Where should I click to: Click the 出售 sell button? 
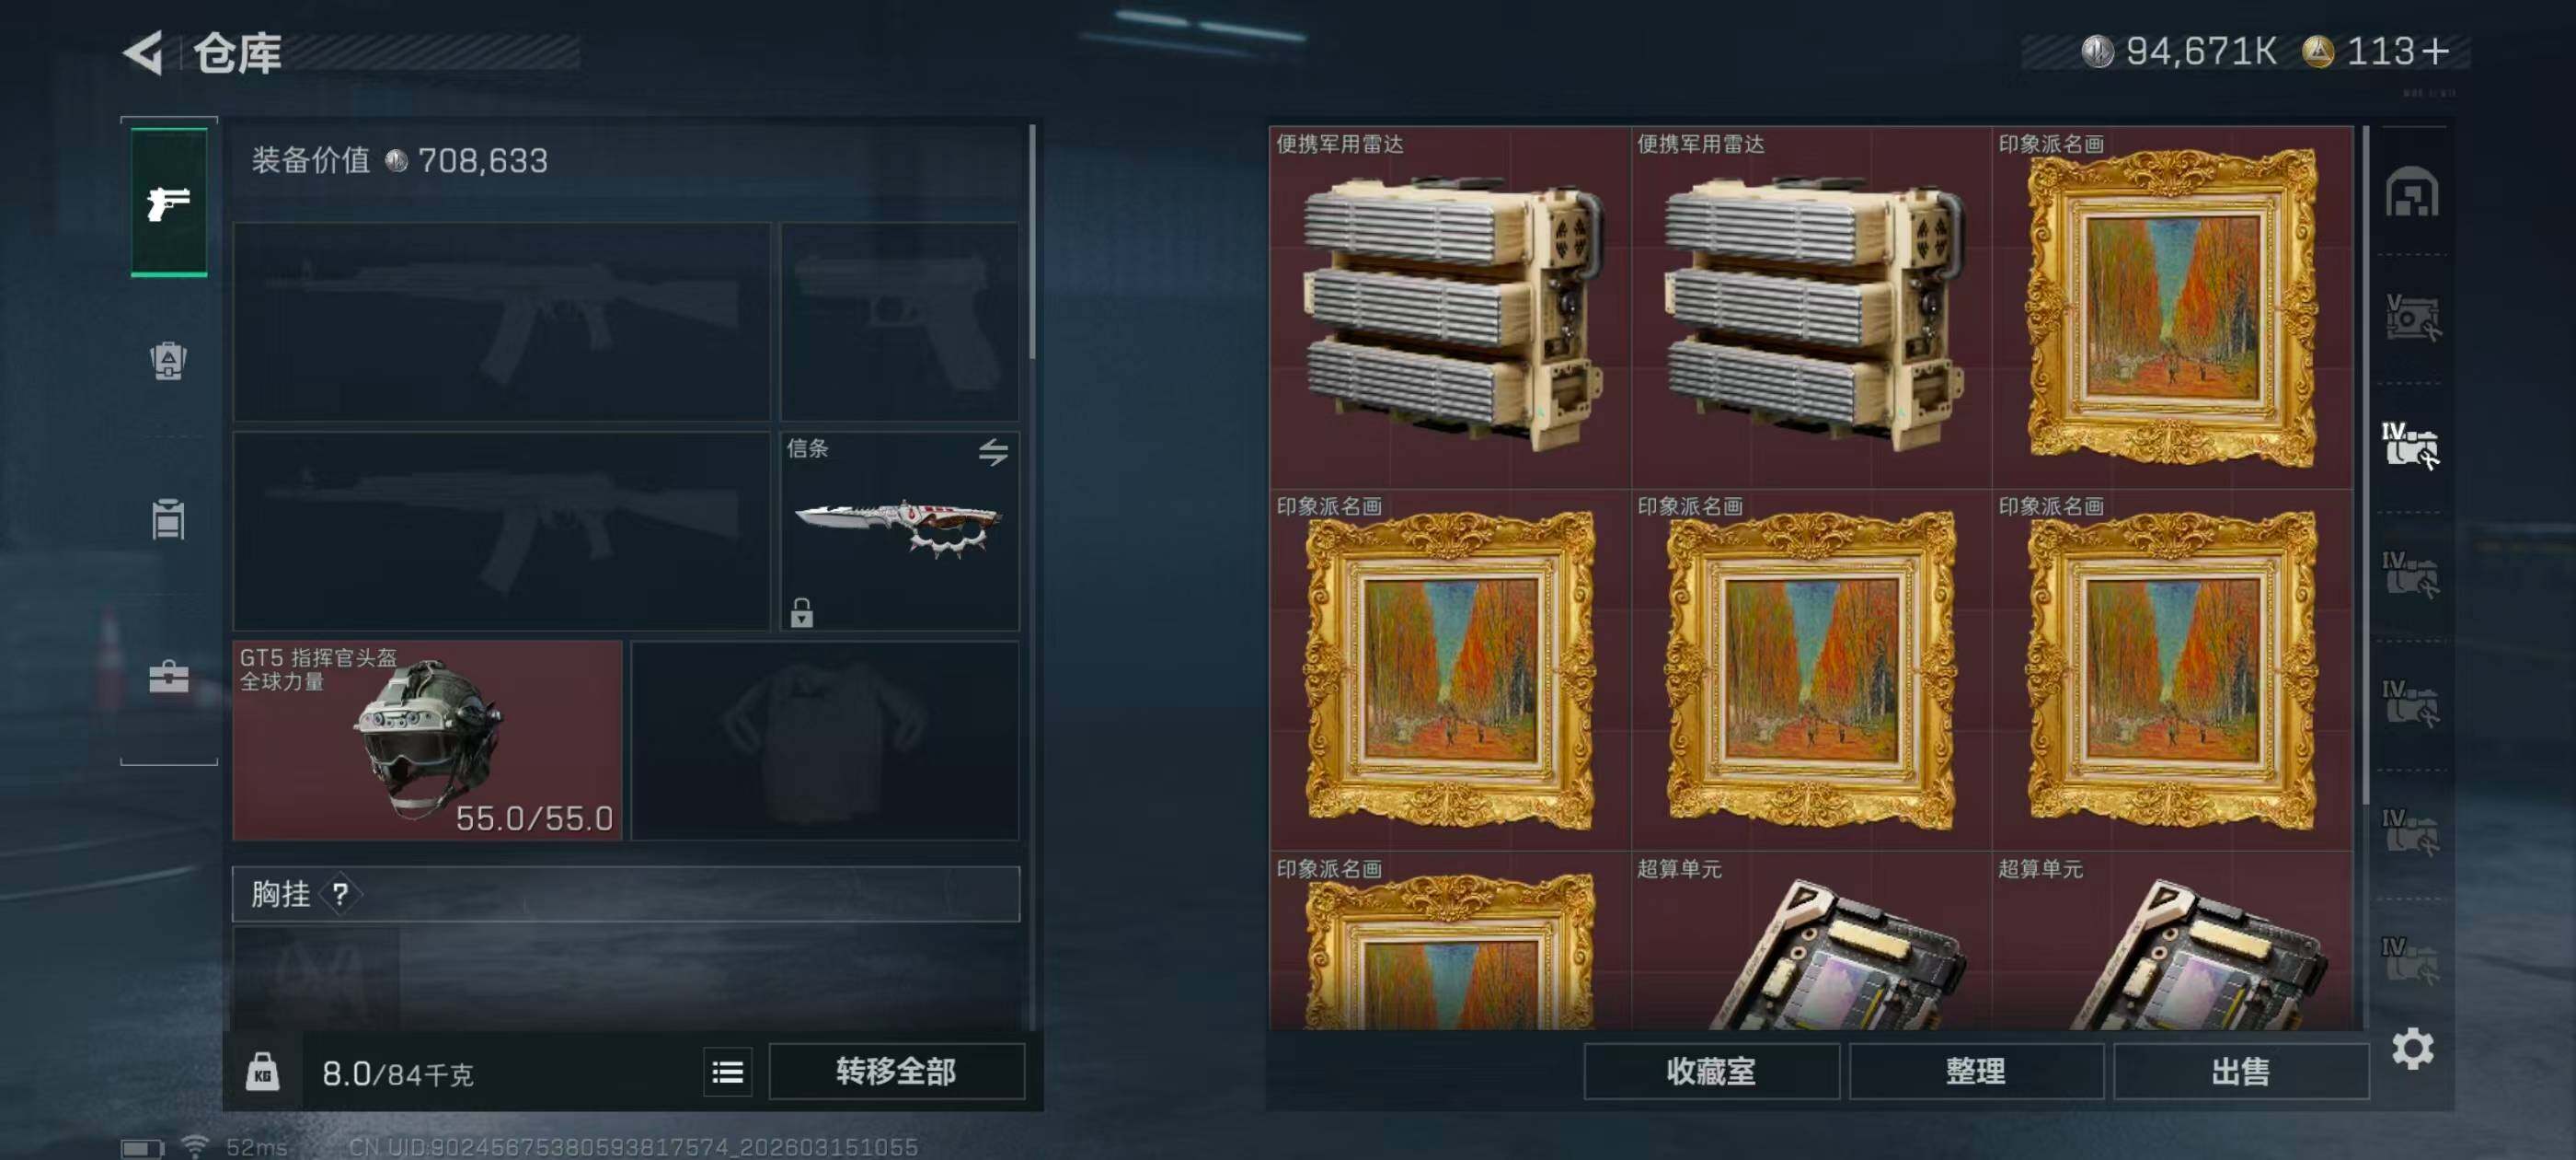(x=2241, y=1072)
